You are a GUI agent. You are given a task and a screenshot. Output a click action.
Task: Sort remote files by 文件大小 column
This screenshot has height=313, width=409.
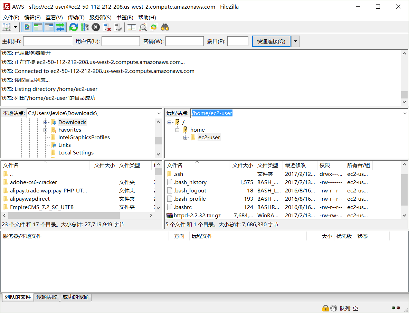[x=242, y=165]
